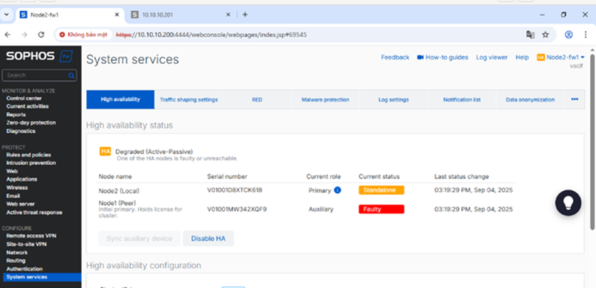Go back to previous page
The width and height of the screenshot is (596, 288).
8,35
